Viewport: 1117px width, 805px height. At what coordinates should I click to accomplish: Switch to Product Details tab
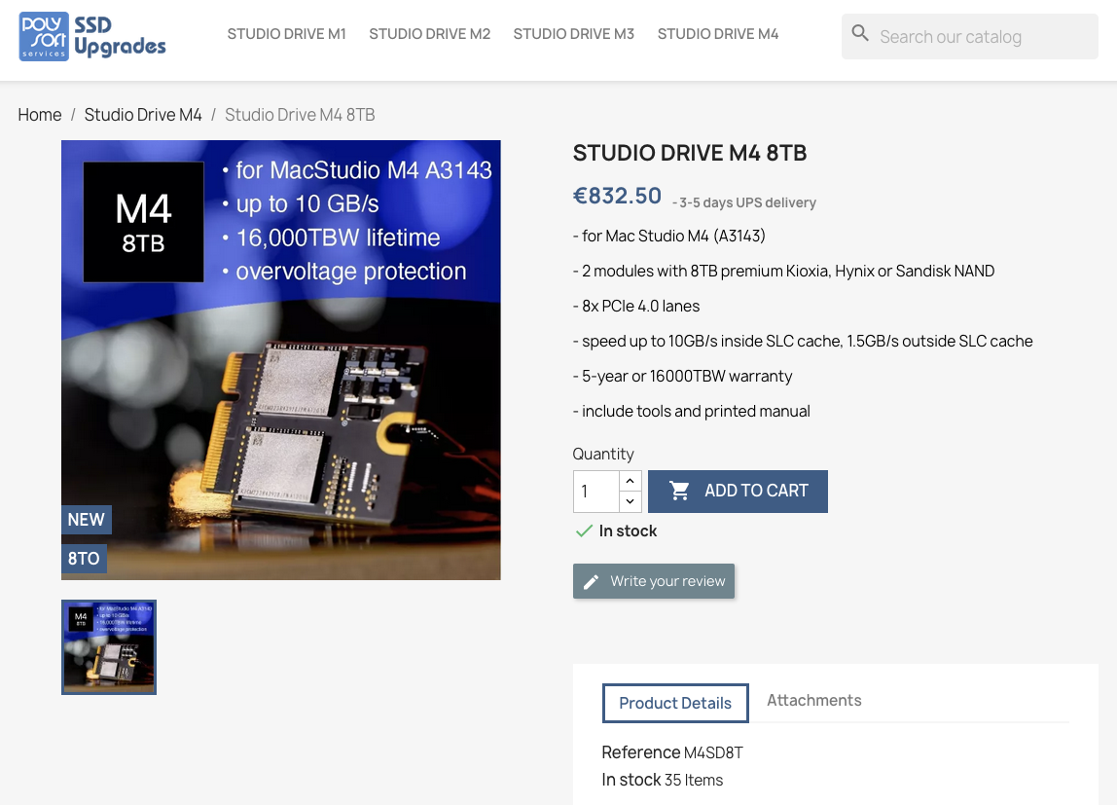[x=675, y=703]
